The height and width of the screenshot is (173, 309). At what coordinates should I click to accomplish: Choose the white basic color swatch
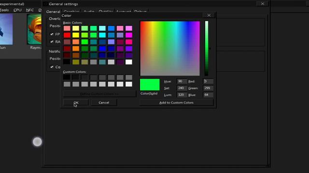(129, 62)
